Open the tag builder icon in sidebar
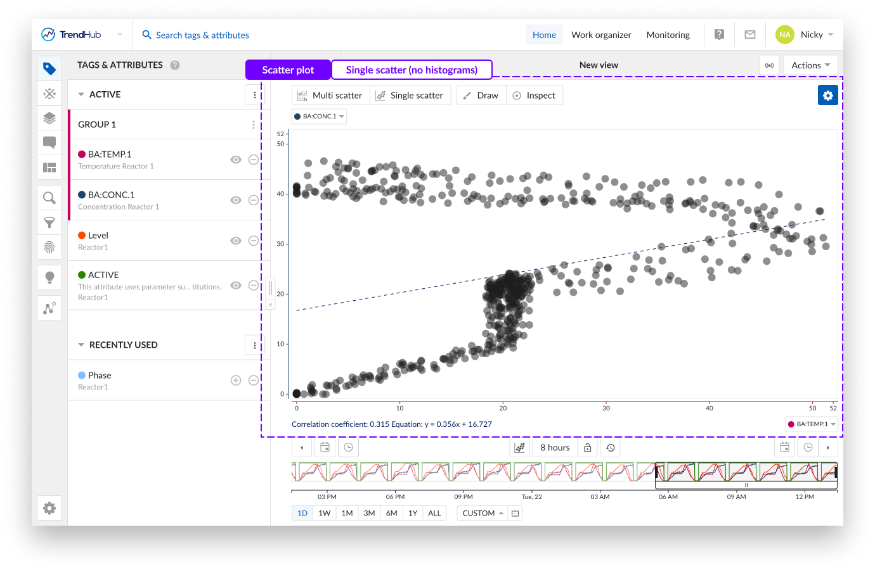The image size is (875, 570). click(49, 94)
